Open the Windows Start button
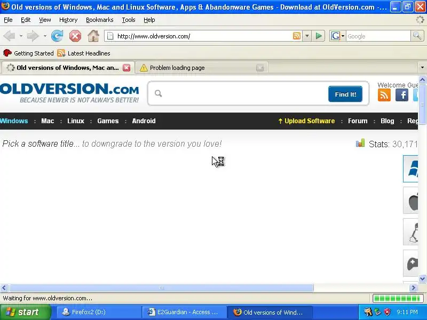This screenshot has height=320, width=427. pyautogui.click(x=25, y=312)
